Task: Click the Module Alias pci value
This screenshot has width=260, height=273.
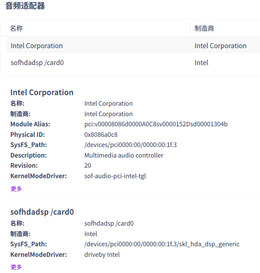Action: coord(156,124)
